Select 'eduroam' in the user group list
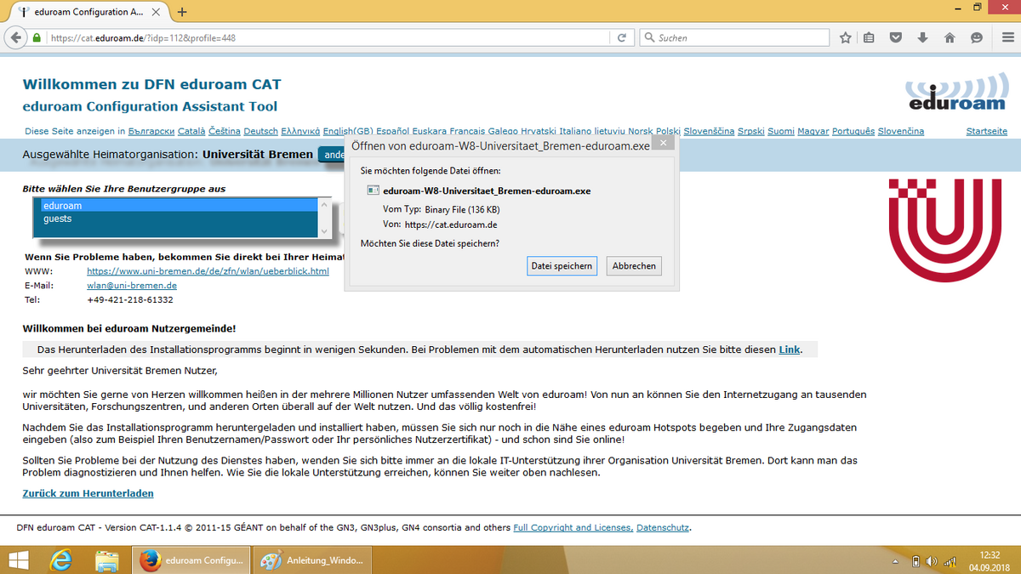 (62, 206)
